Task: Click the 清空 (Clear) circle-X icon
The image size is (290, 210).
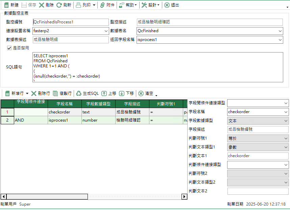Action: click(141, 93)
